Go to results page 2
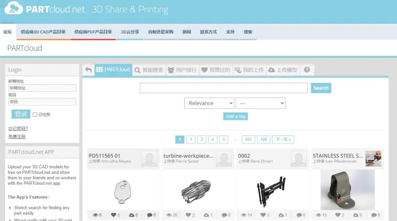The image size is (397, 221). click(191, 139)
